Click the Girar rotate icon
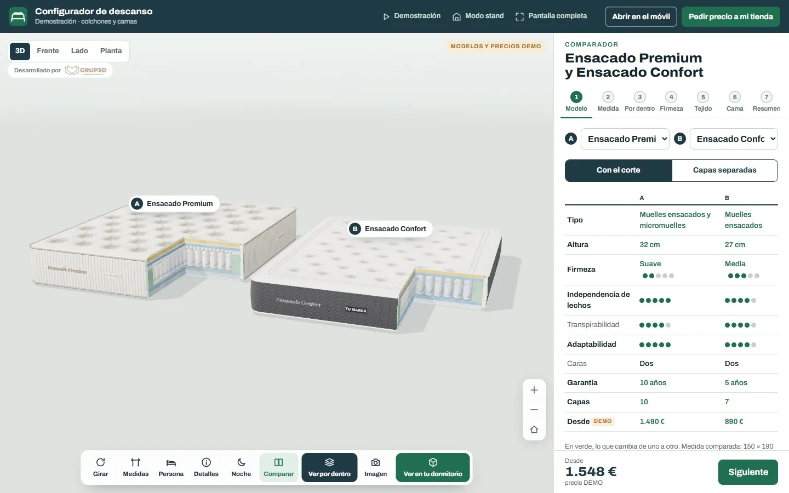 101,462
